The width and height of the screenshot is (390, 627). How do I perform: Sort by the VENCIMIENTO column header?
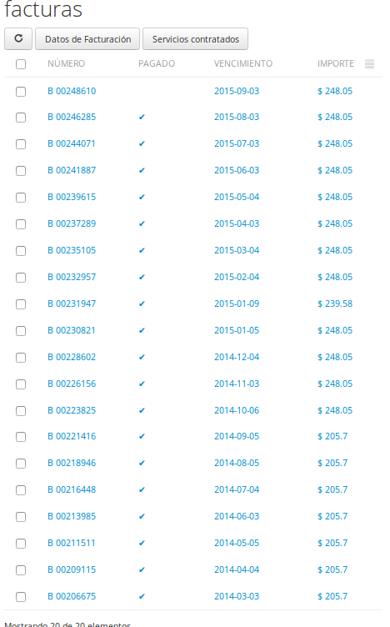[243, 63]
